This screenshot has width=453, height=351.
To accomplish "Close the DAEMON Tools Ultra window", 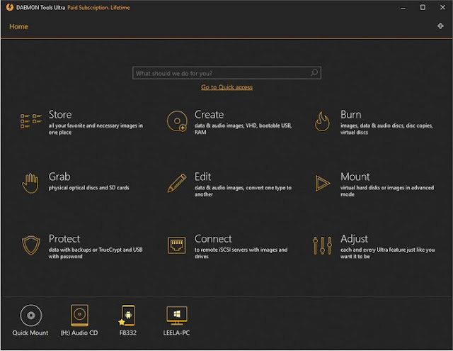I will tap(442, 8).
